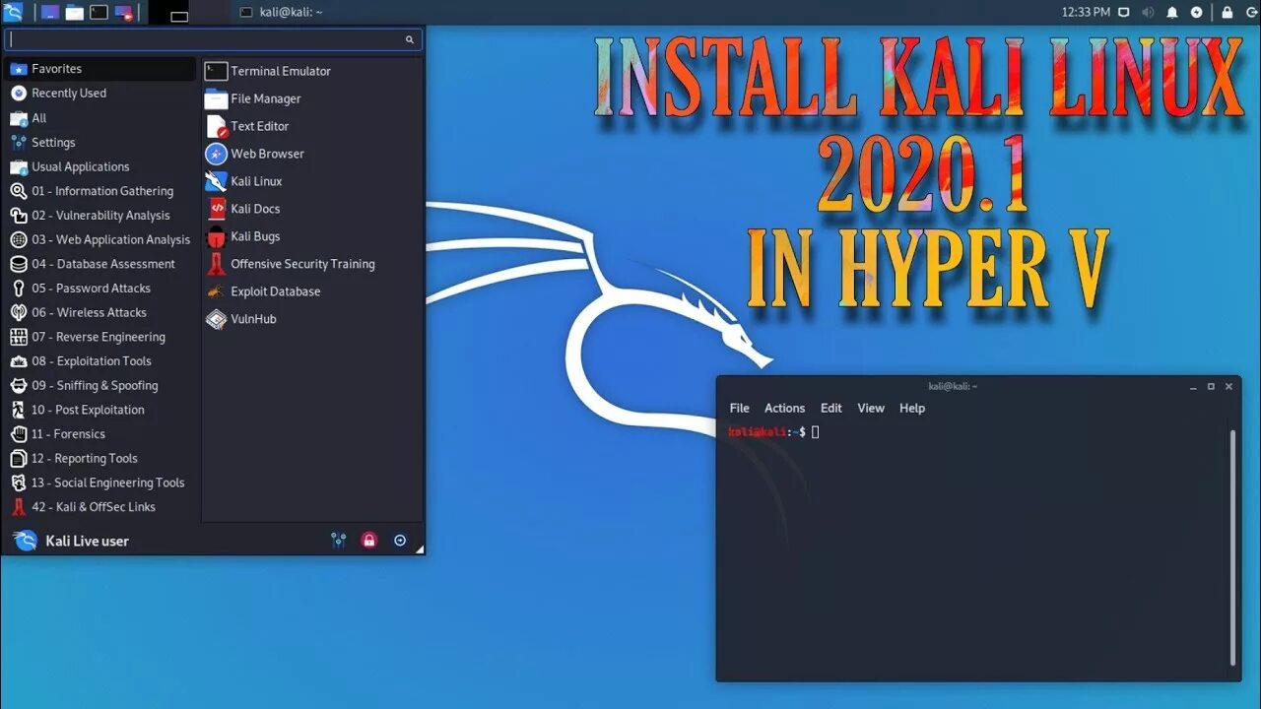The width and height of the screenshot is (1261, 709).
Task: Select the All category
Action: (x=100, y=118)
